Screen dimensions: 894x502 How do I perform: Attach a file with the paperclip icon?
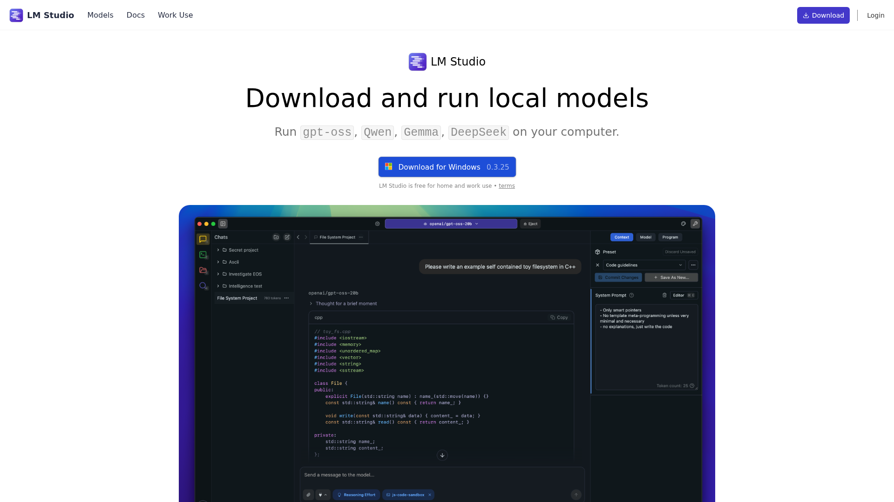pos(308,495)
